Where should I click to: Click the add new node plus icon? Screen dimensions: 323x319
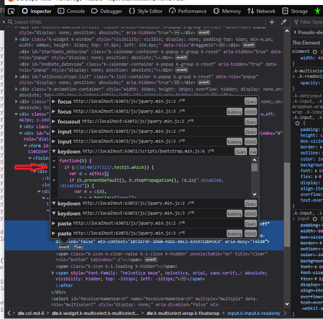click(x=272, y=22)
